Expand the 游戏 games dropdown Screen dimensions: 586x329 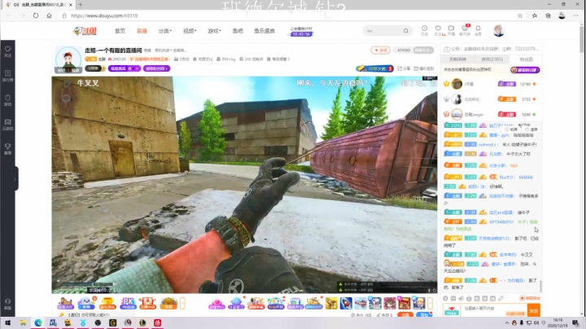[214, 31]
